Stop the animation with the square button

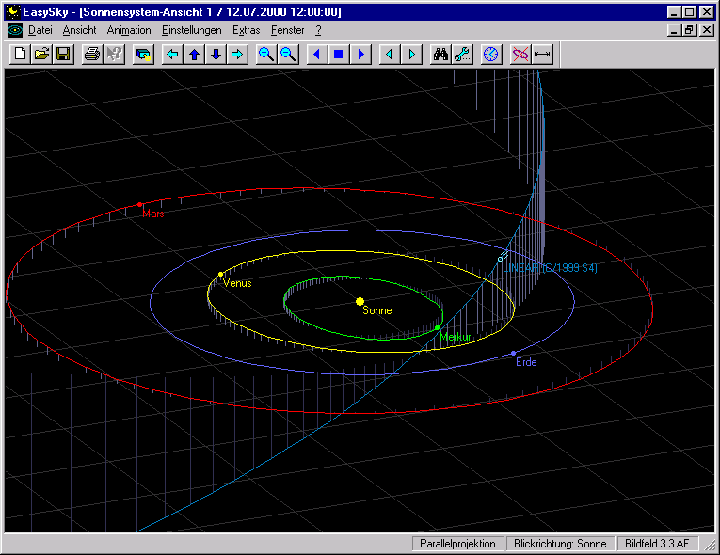pyautogui.click(x=338, y=55)
